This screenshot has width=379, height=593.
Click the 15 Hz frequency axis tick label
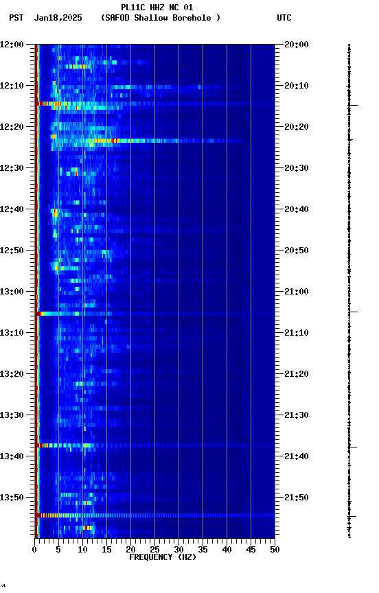point(106,550)
